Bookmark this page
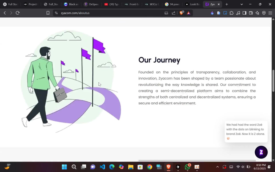 tap(48, 13)
